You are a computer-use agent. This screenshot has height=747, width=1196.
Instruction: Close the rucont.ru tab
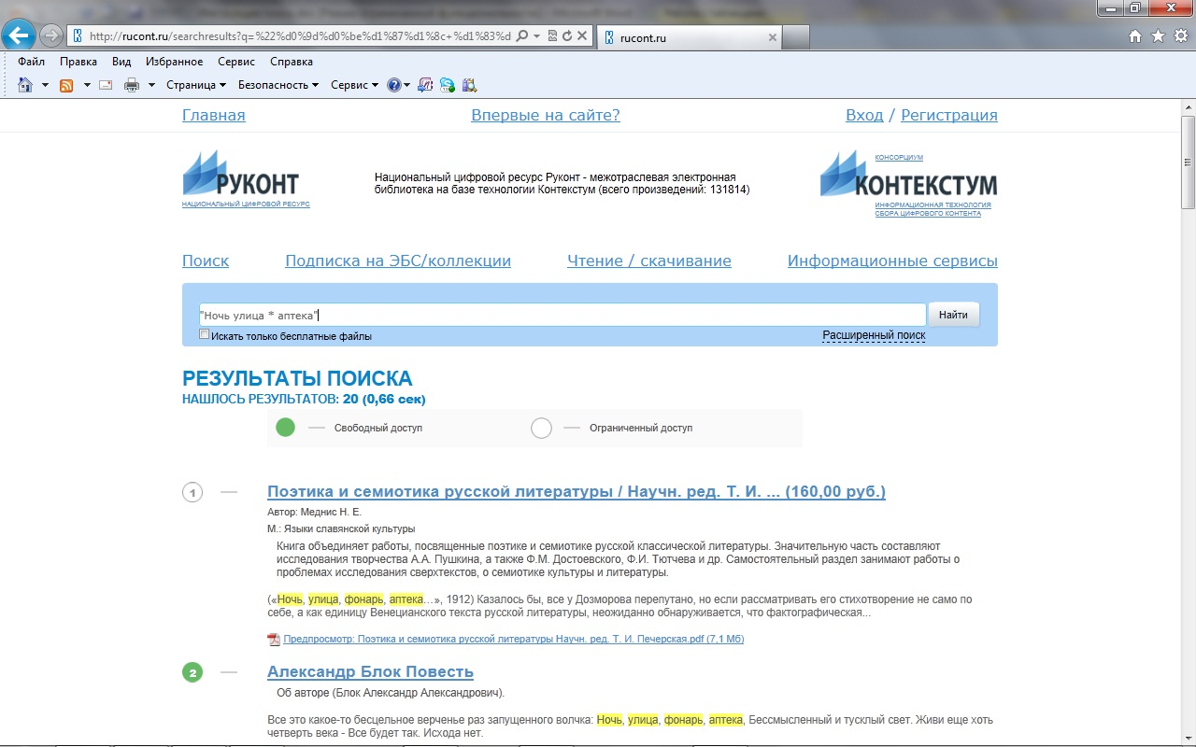[772, 37]
